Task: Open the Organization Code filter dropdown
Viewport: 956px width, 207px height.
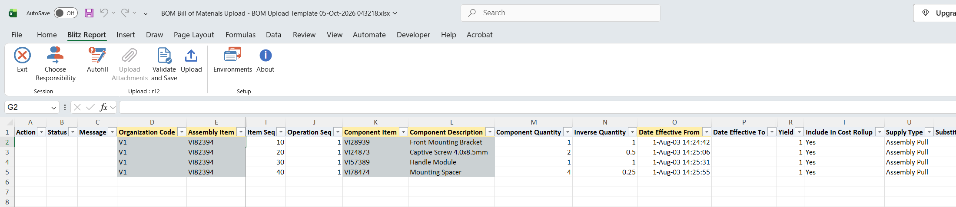Action: [182, 132]
